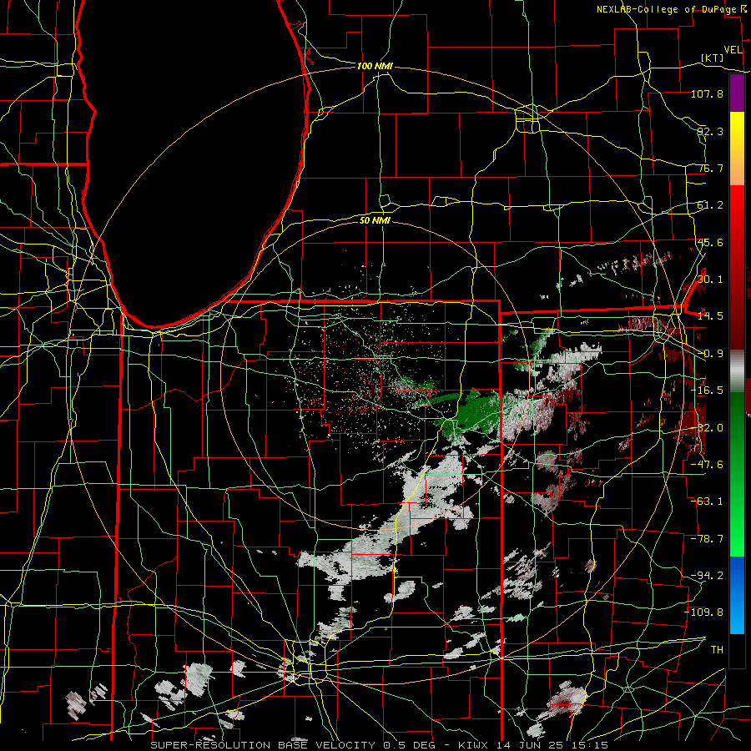Pick the yellow-orange segment of color bar
Screen dimensions: 751x751
coord(737,149)
